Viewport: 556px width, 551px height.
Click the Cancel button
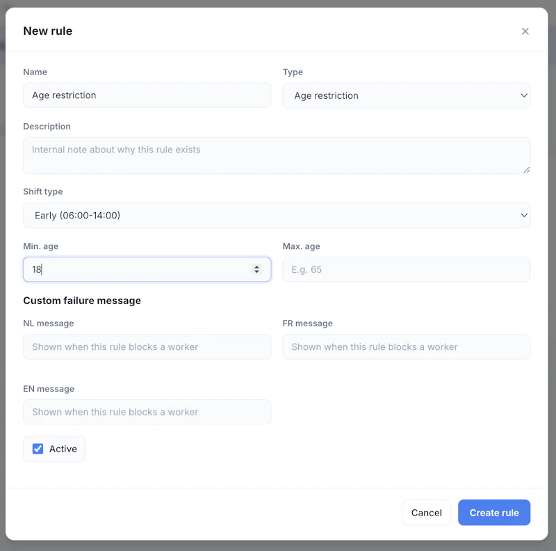[426, 512]
